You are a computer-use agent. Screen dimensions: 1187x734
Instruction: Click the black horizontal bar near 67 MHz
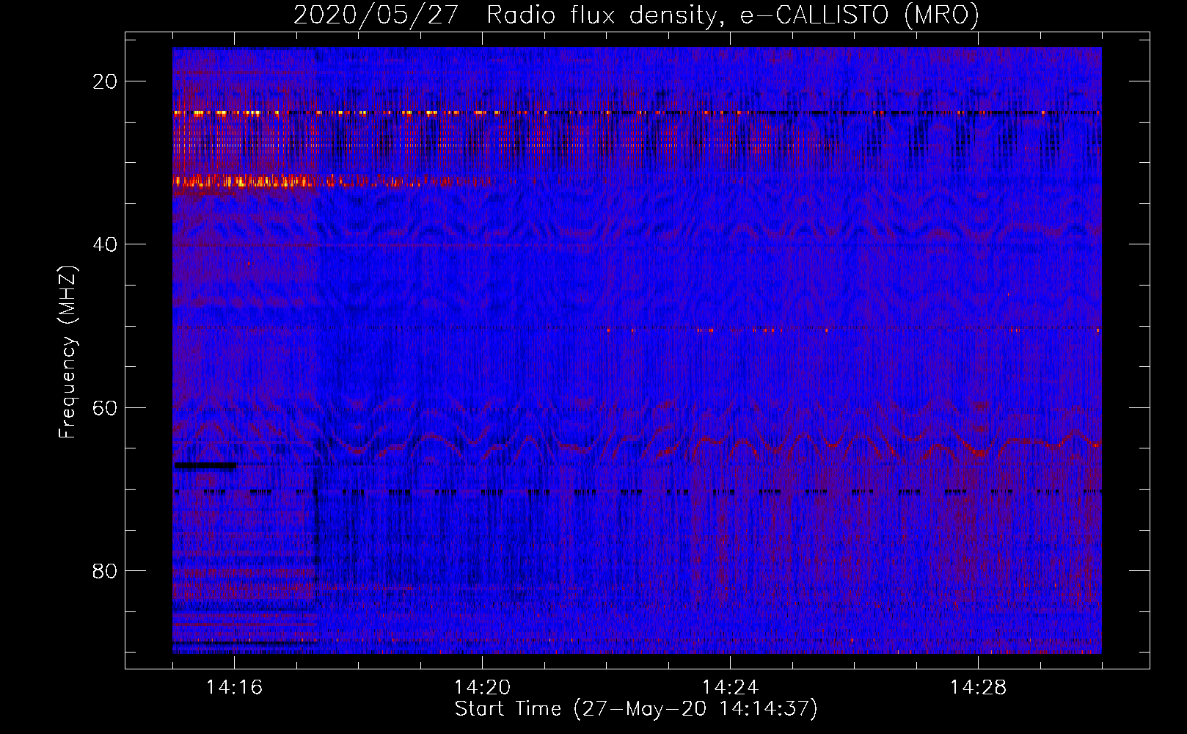[205, 465]
